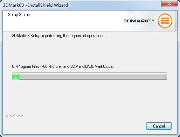This screenshot has height=137, width=180.
Task: Click the Cancel button
Action: [159, 126]
